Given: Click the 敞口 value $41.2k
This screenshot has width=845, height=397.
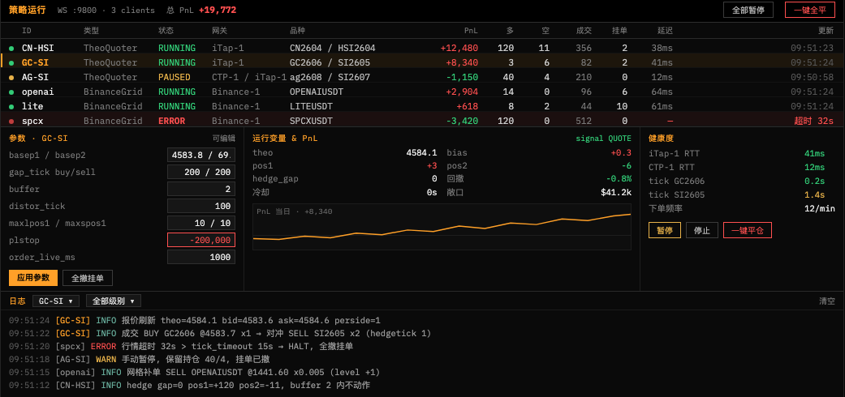Looking at the screenshot, I should point(616,192).
